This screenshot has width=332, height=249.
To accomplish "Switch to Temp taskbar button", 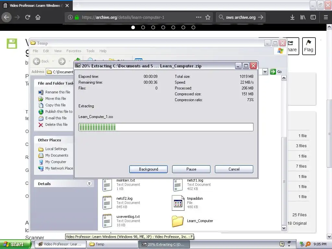I will coord(113,244).
